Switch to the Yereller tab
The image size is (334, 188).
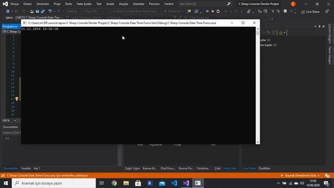click(x=26, y=168)
